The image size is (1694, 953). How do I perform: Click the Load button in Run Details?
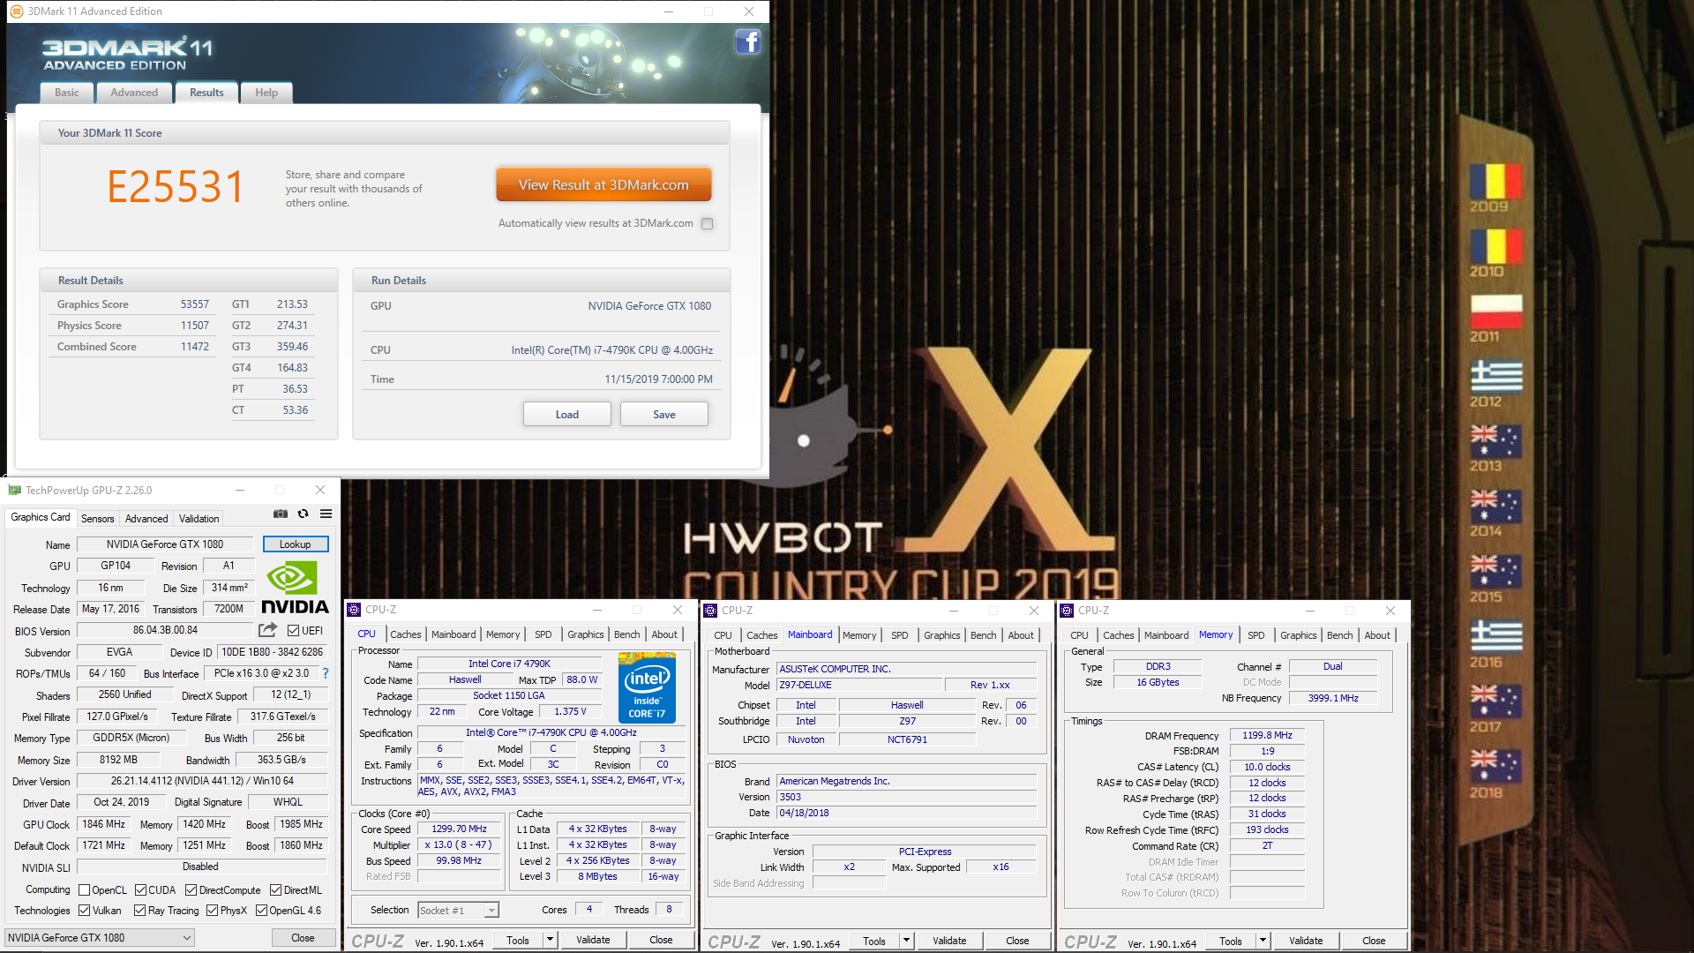click(567, 415)
